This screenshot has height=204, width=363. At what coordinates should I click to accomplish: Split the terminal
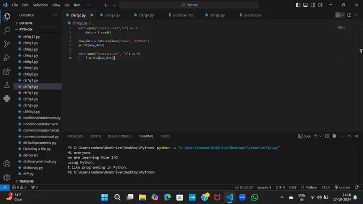coord(327,136)
